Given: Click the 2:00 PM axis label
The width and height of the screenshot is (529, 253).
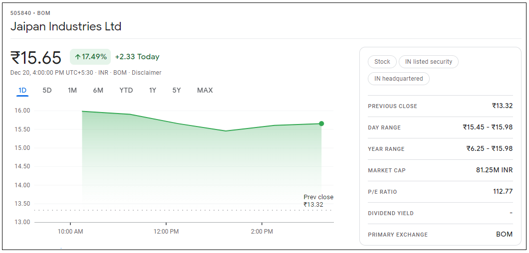Looking at the screenshot, I should coord(262,232).
